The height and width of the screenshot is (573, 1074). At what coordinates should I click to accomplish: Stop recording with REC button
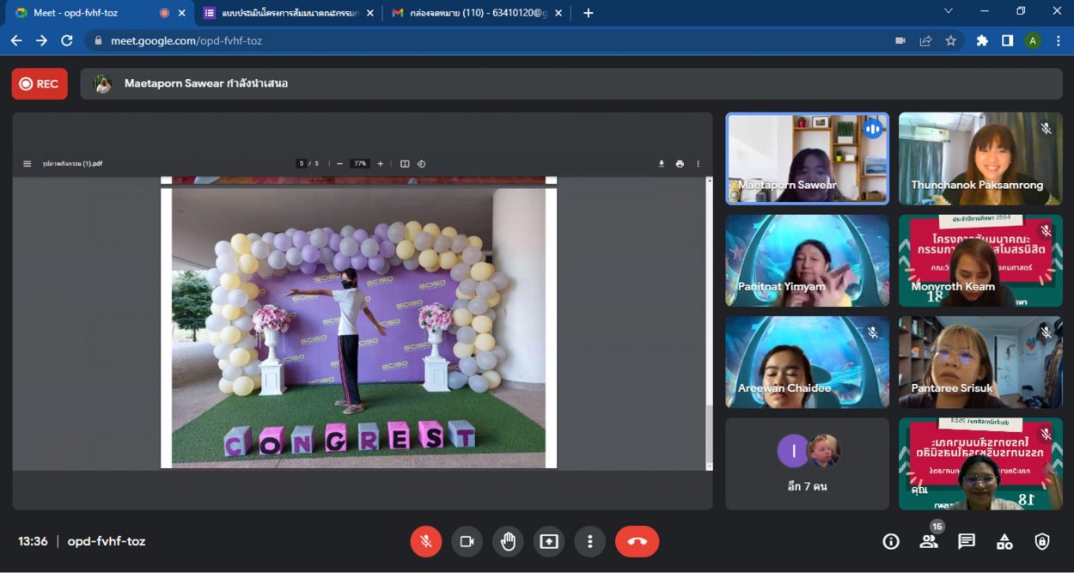(x=40, y=84)
